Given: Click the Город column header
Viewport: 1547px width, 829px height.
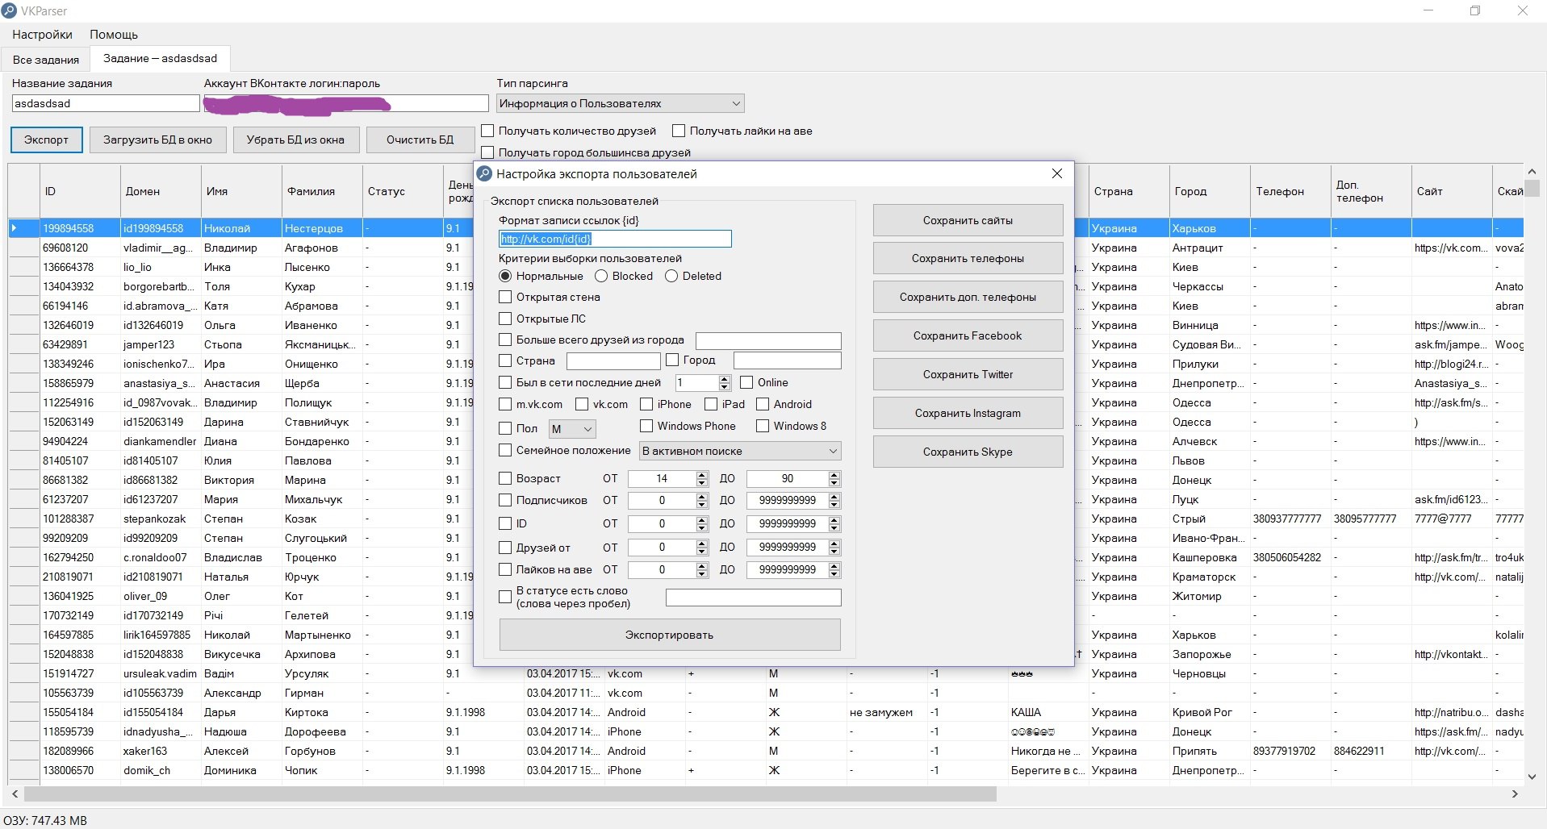Looking at the screenshot, I should click(1210, 191).
